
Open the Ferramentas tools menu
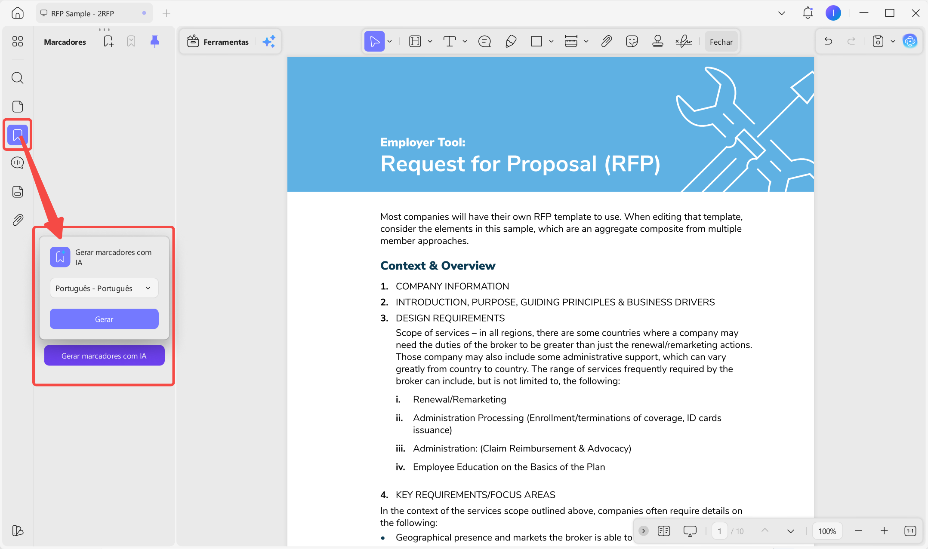pos(218,42)
